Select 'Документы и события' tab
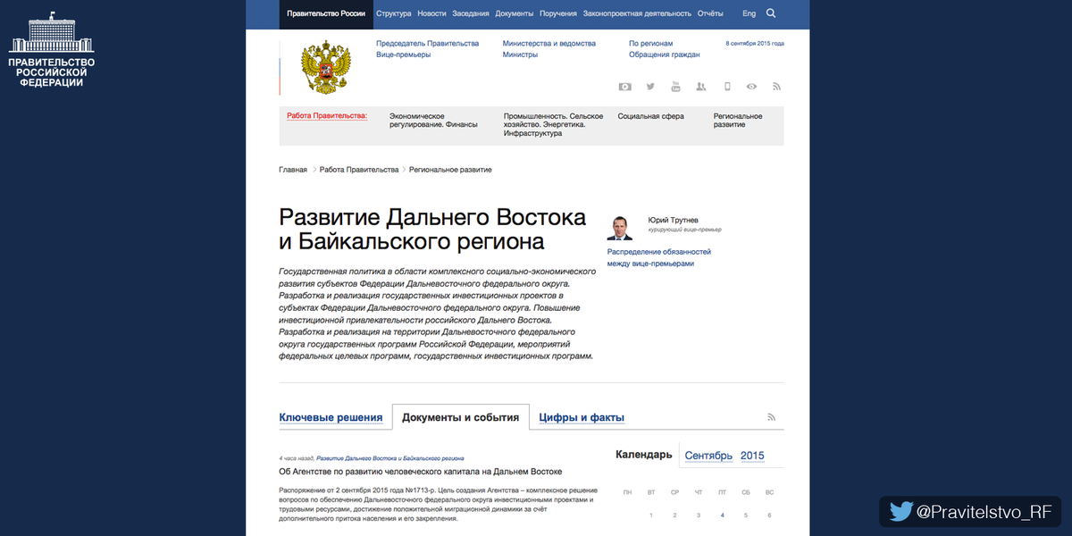This screenshot has height=536, width=1072. coord(460,417)
